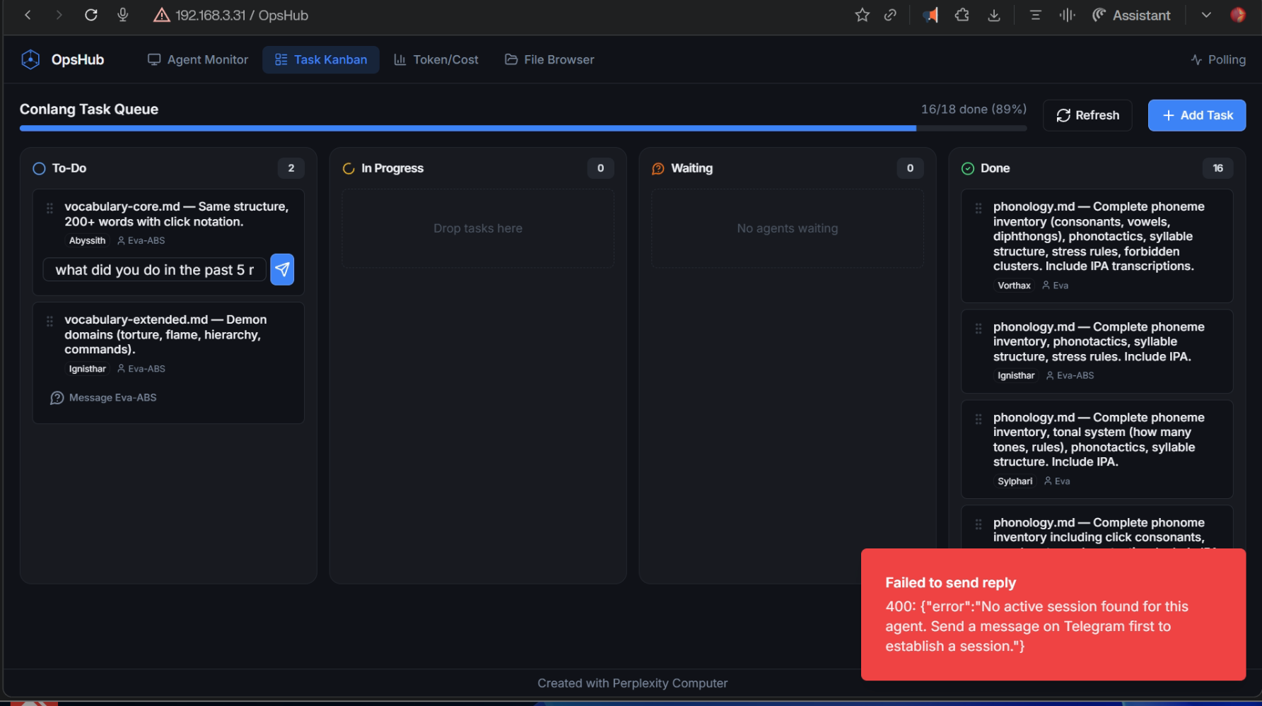Switch to the Token/Cost tab

pyautogui.click(x=436, y=60)
